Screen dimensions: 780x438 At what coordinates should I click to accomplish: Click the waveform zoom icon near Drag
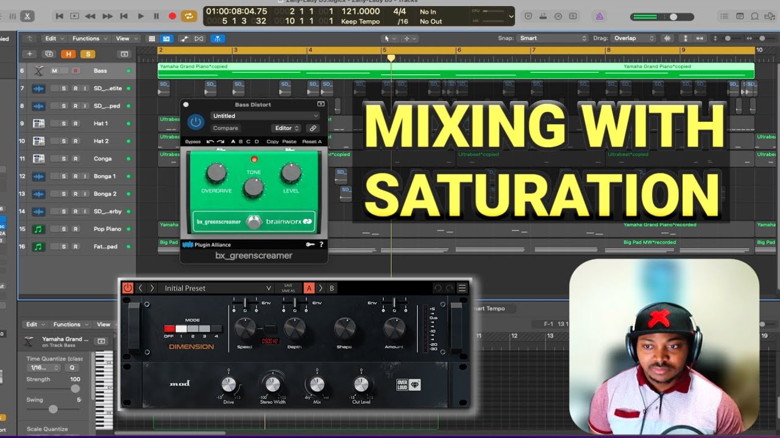668,38
